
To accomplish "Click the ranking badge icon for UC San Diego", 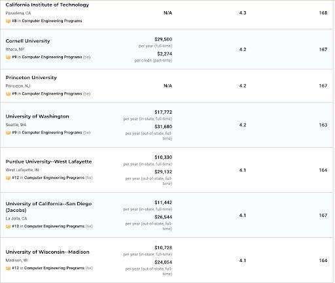I will 8,226.
